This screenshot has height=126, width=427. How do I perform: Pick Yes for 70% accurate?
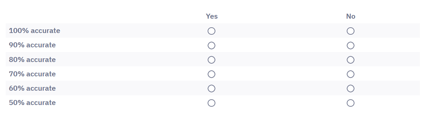(x=211, y=74)
